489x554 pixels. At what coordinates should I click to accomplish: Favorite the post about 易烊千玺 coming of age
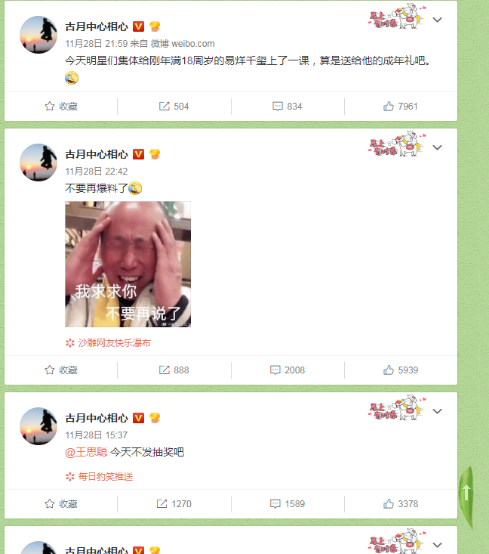(61, 107)
